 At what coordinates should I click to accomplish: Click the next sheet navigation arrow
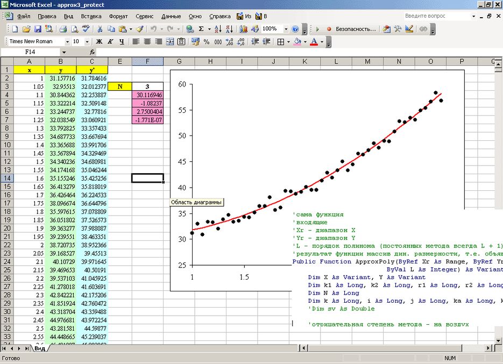point(19,348)
